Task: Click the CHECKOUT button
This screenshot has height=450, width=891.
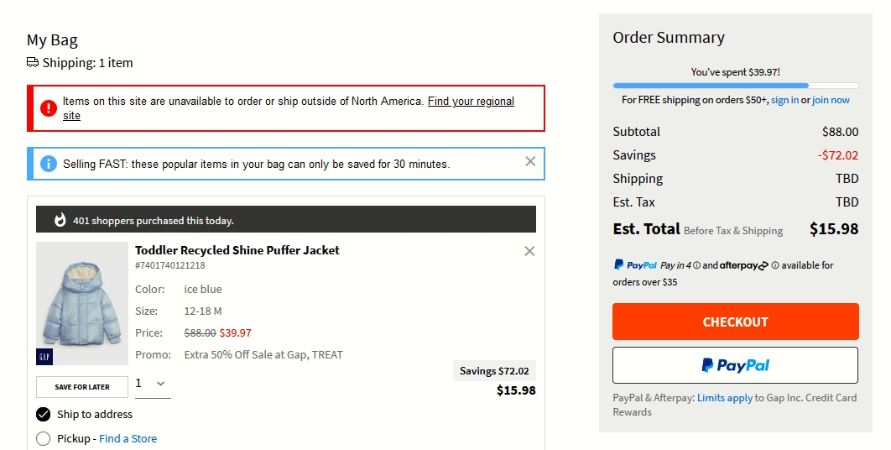Action: pos(735,322)
